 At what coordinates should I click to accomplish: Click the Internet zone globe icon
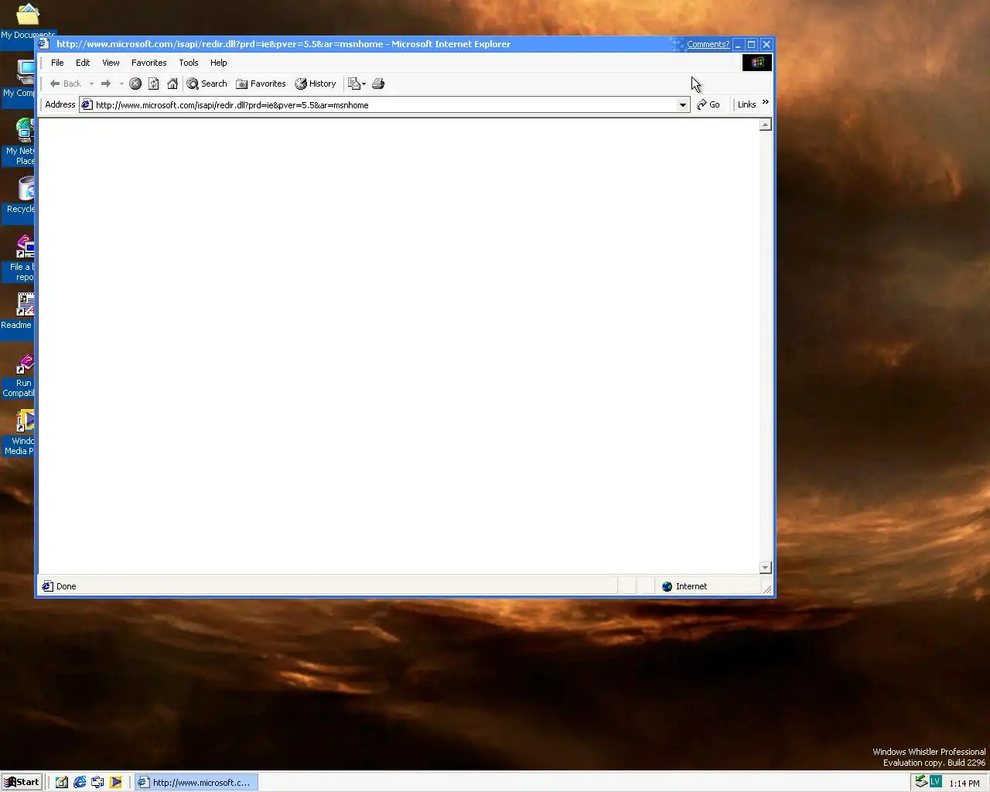click(x=667, y=586)
